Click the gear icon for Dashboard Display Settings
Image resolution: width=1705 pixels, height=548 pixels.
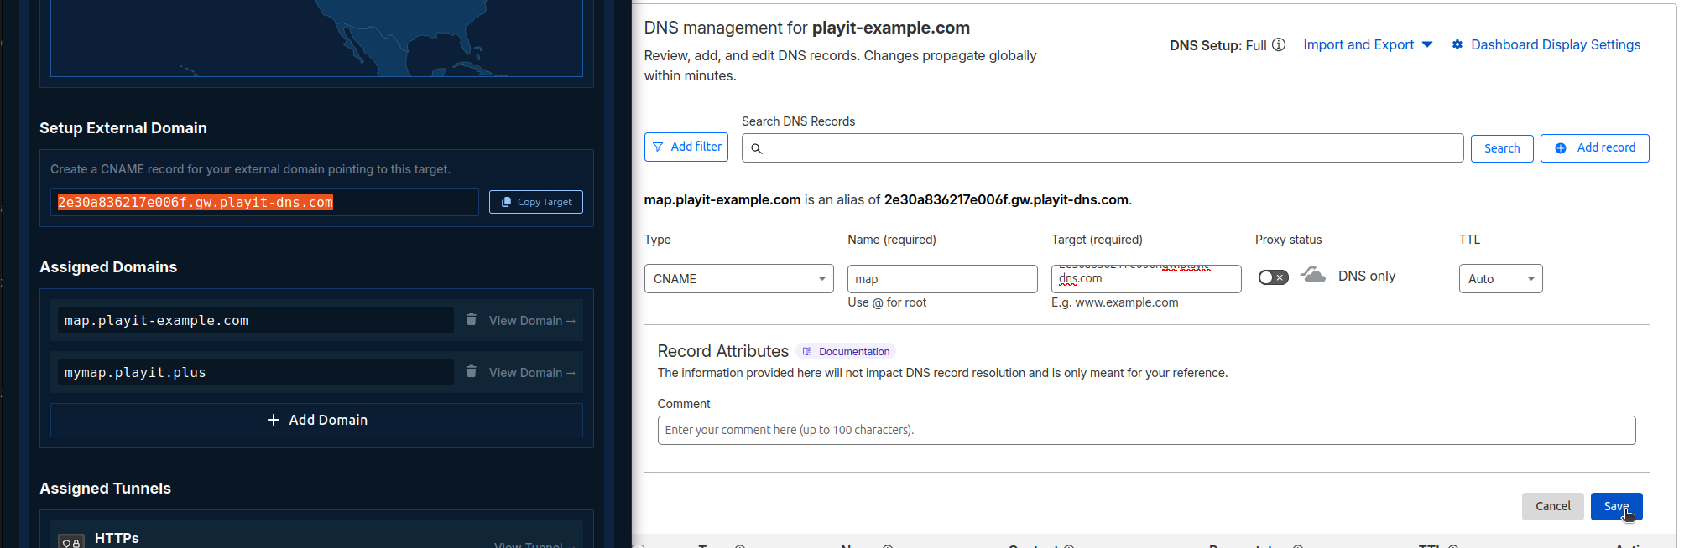tap(1457, 44)
